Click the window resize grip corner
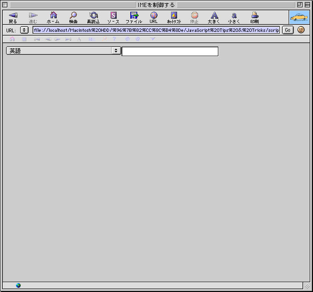The width and height of the screenshot is (313, 292). click(307, 286)
